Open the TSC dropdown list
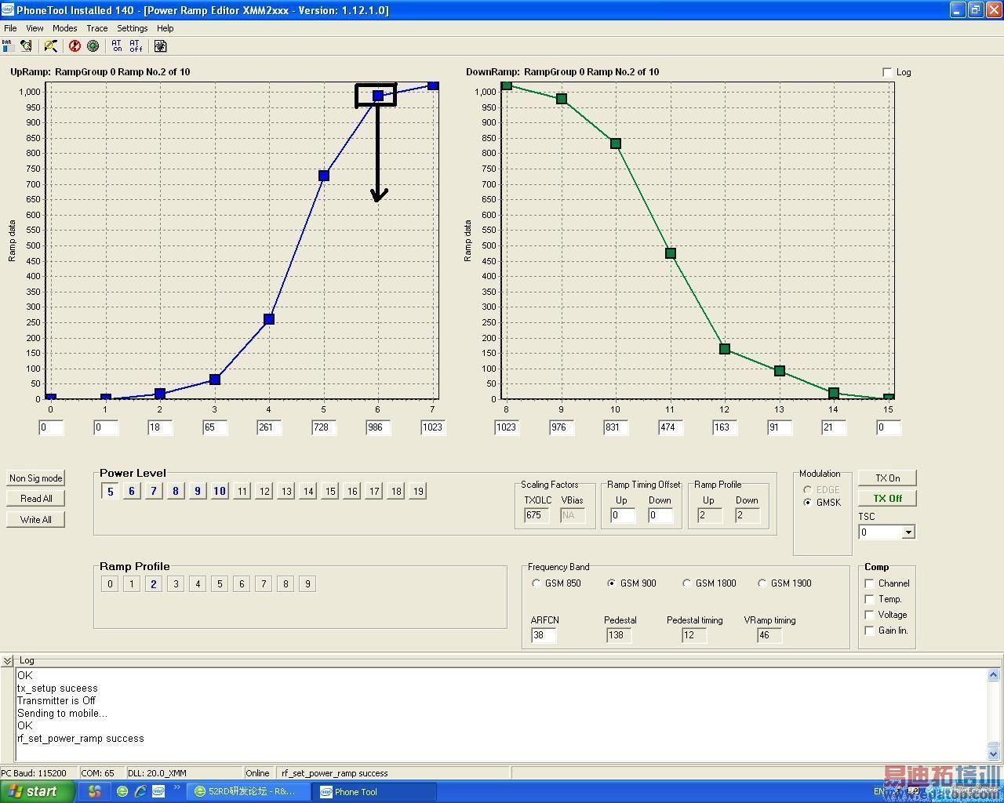Image resolution: width=1004 pixels, height=803 pixels. tap(908, 532)
